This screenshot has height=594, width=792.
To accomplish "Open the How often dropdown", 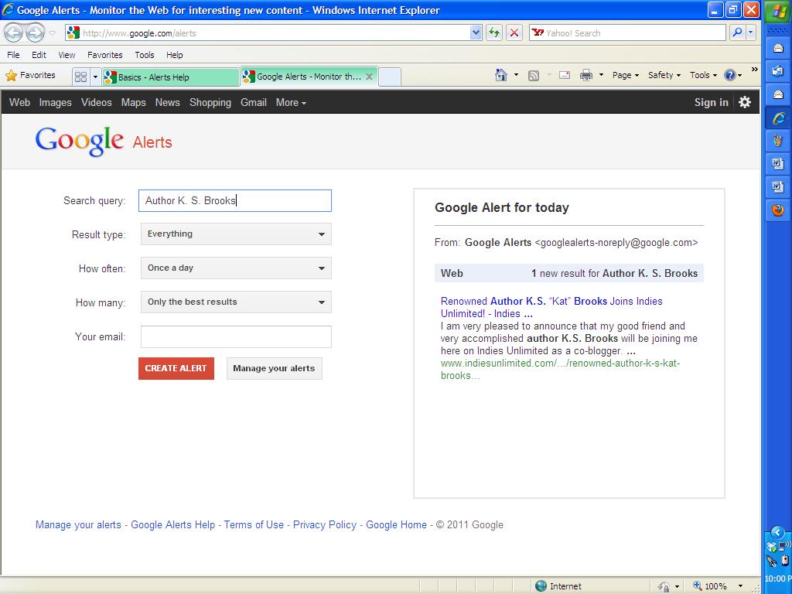I will (236, 268).
